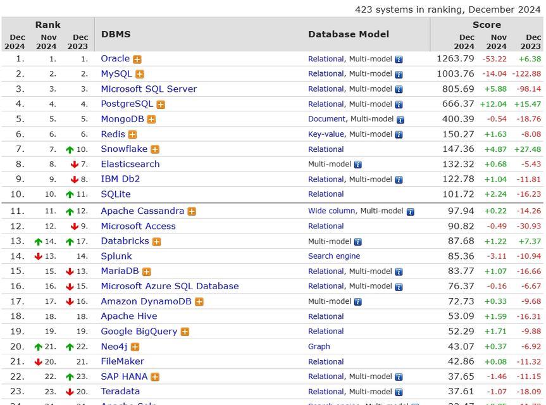Click the orange plus icon next to Google BigQuery
The width and height of the screenshot is (546, 405).
click(185, 332)
